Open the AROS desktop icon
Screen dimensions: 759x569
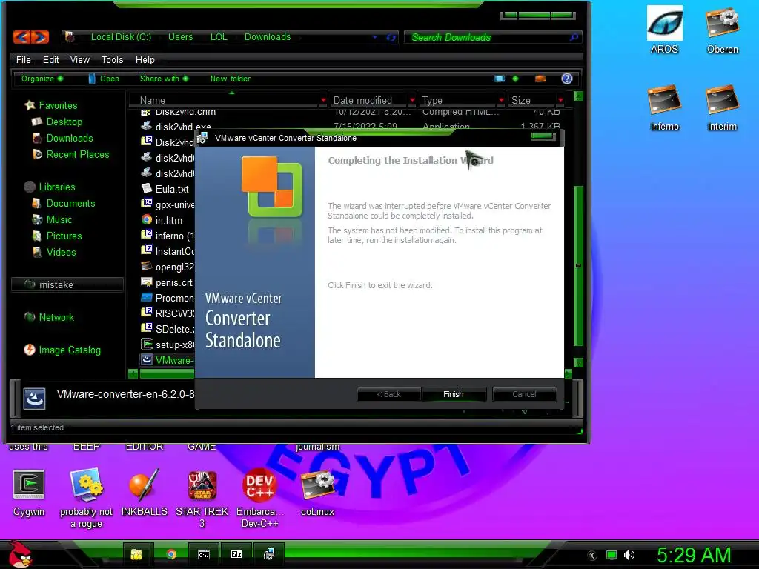[664, 30]
